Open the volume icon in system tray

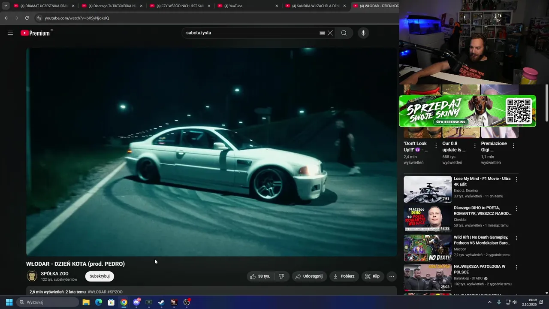(515, 302)
